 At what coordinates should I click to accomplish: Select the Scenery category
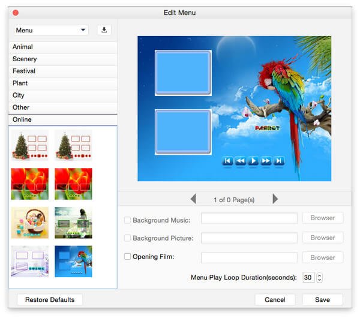coord(62,59)
